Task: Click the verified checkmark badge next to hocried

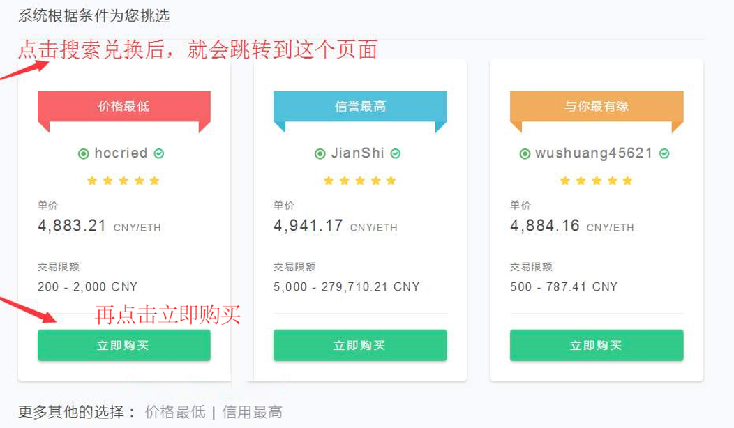Action: [x=159, y=153]
